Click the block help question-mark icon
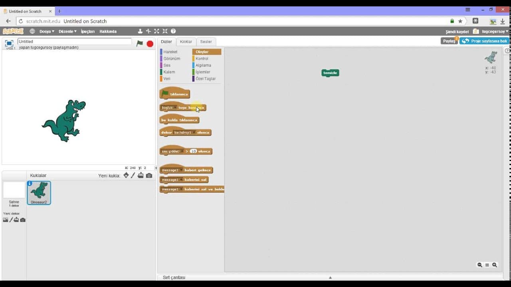This screenshot has width=511, height=287. pyautogui.click(x=173, y=31)
